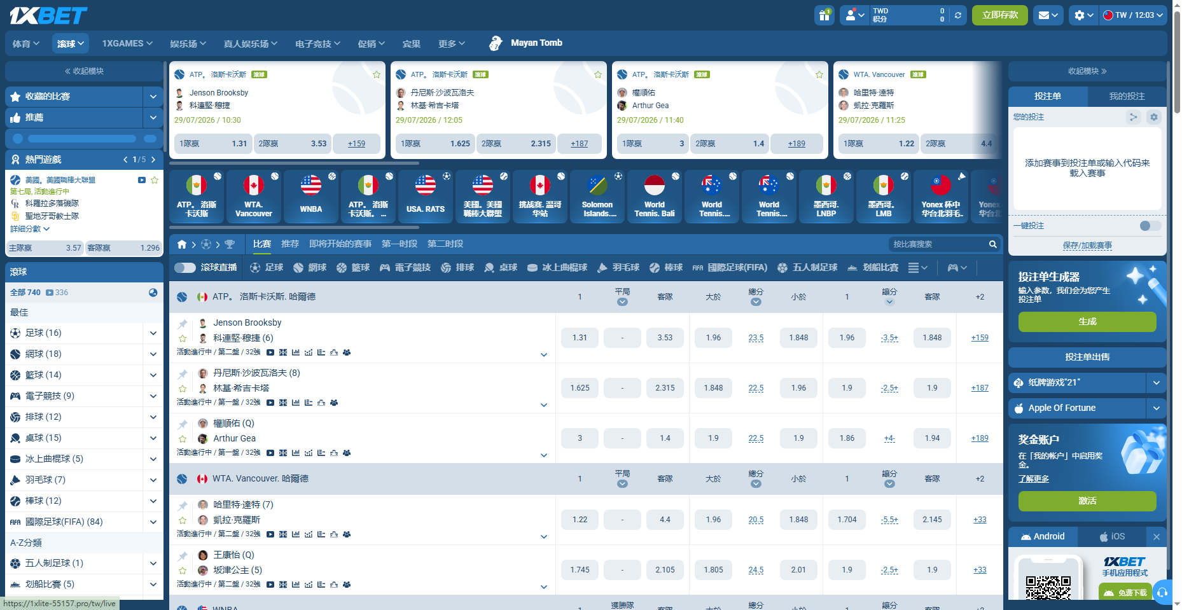
Task: Select the iOS app tab
Action: click(1112, 536)
